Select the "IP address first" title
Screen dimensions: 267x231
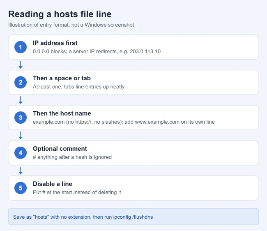coord(55,43)
